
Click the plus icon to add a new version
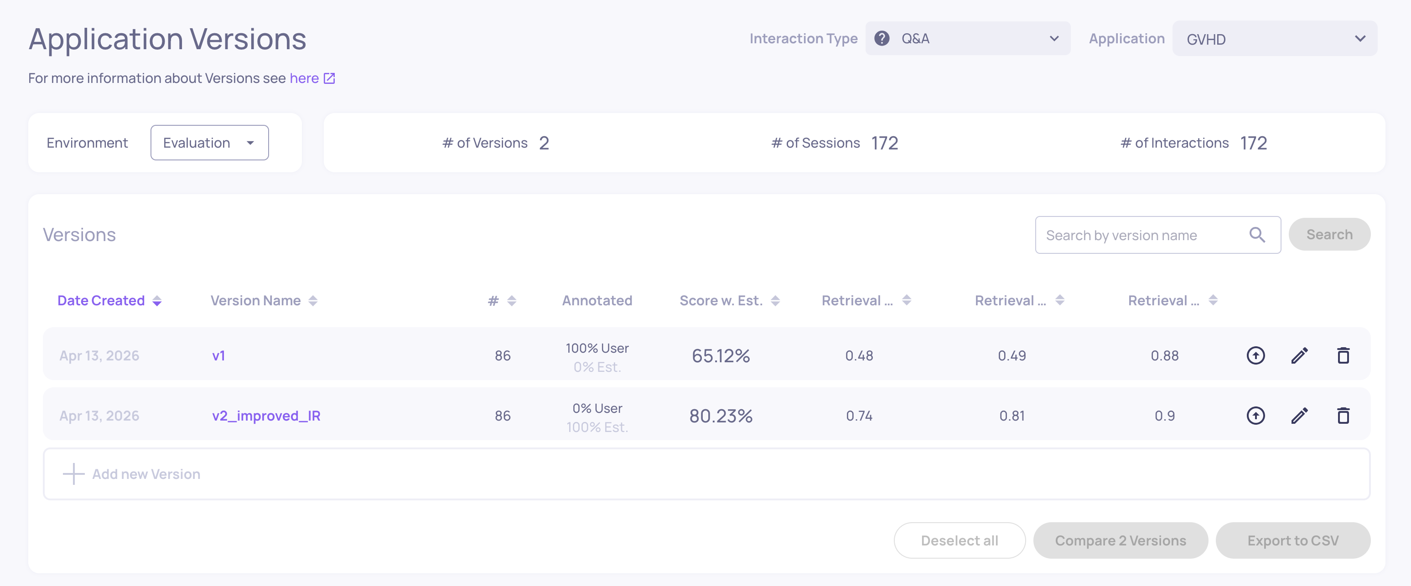pos(73,474)
